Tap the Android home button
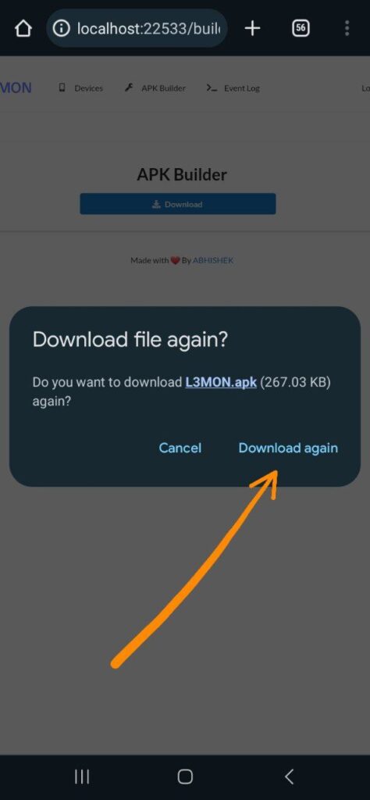 [x=185, y=777]
